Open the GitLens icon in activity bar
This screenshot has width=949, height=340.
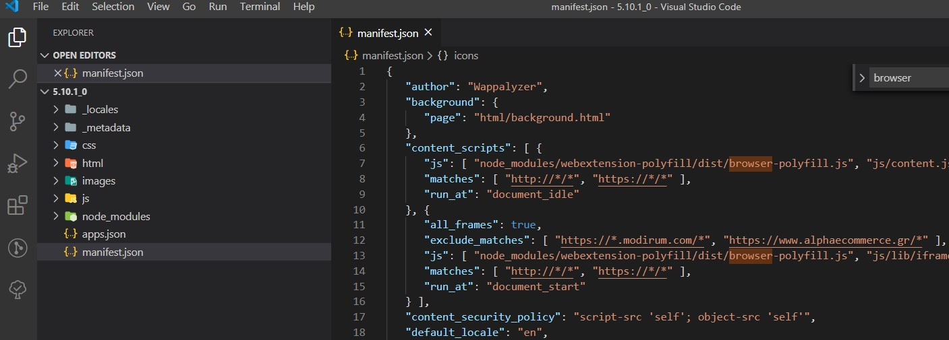pyautogui.click(x=18, y=248)
